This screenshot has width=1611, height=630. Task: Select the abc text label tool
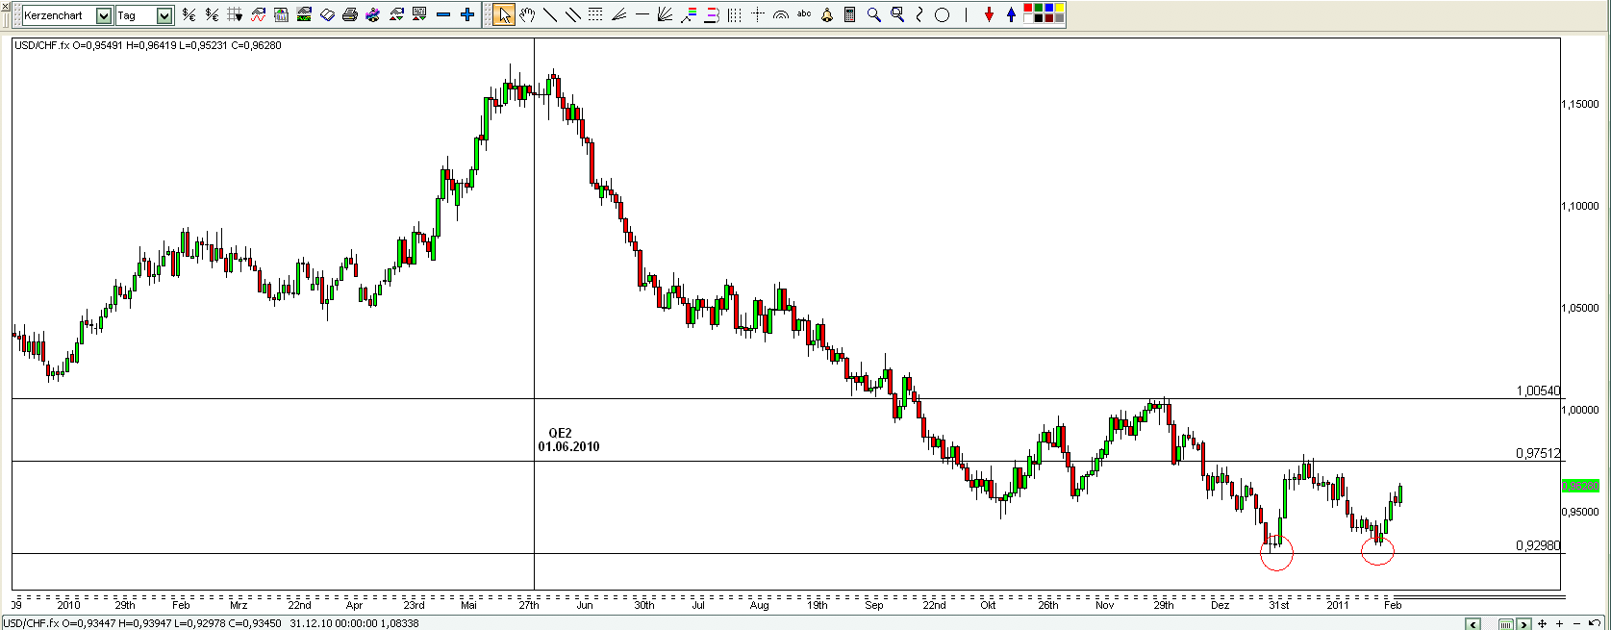coord(804,13)
